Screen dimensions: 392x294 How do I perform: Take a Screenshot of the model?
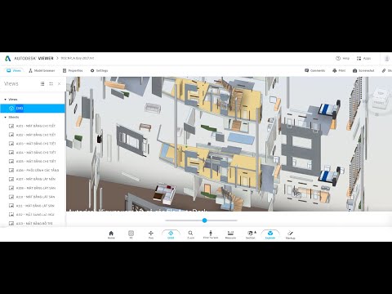363,70
